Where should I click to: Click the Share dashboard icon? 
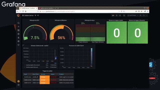38,15
